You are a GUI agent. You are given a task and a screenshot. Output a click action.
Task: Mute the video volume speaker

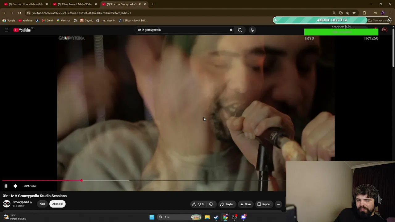(15, 186)
